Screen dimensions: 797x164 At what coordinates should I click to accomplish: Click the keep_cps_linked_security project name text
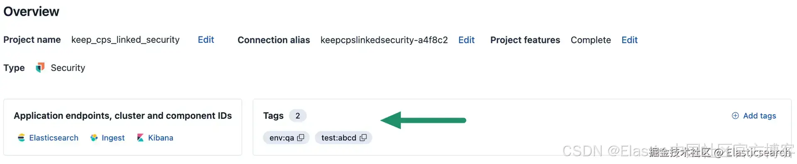(125, 40)
